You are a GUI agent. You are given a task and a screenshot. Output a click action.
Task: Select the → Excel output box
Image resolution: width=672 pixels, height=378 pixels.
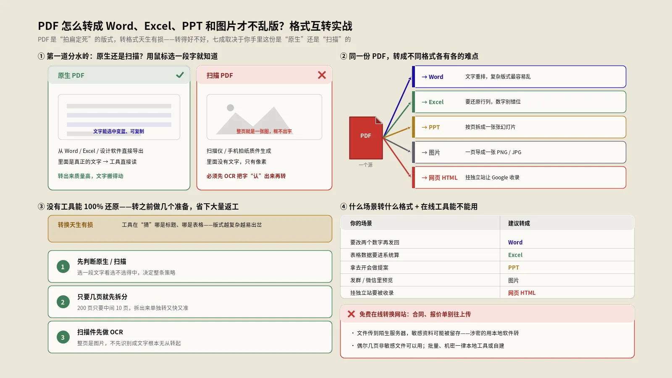coord(519,102)
